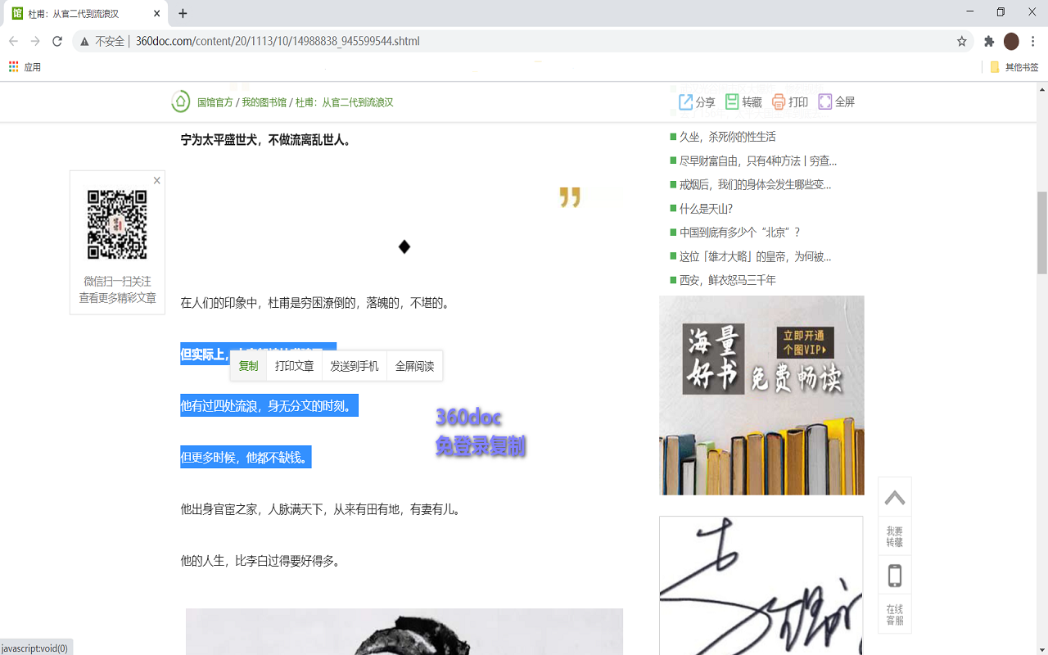Select 全屏阅读 in the selection popup
Screen dimensions: 1048x655
pyautogui.click(x=414, y=366)
